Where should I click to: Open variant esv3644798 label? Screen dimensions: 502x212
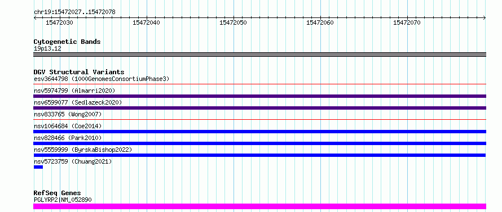point(102,79)
